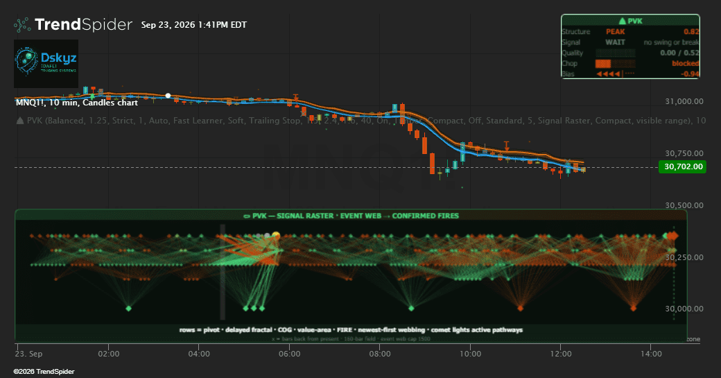Click the PVK — SIGNAL RASTER panel title
This screenshot has height=378, width=721.
[351, 216]
